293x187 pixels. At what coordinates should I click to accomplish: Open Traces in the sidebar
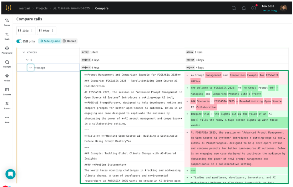pos(7,22)
